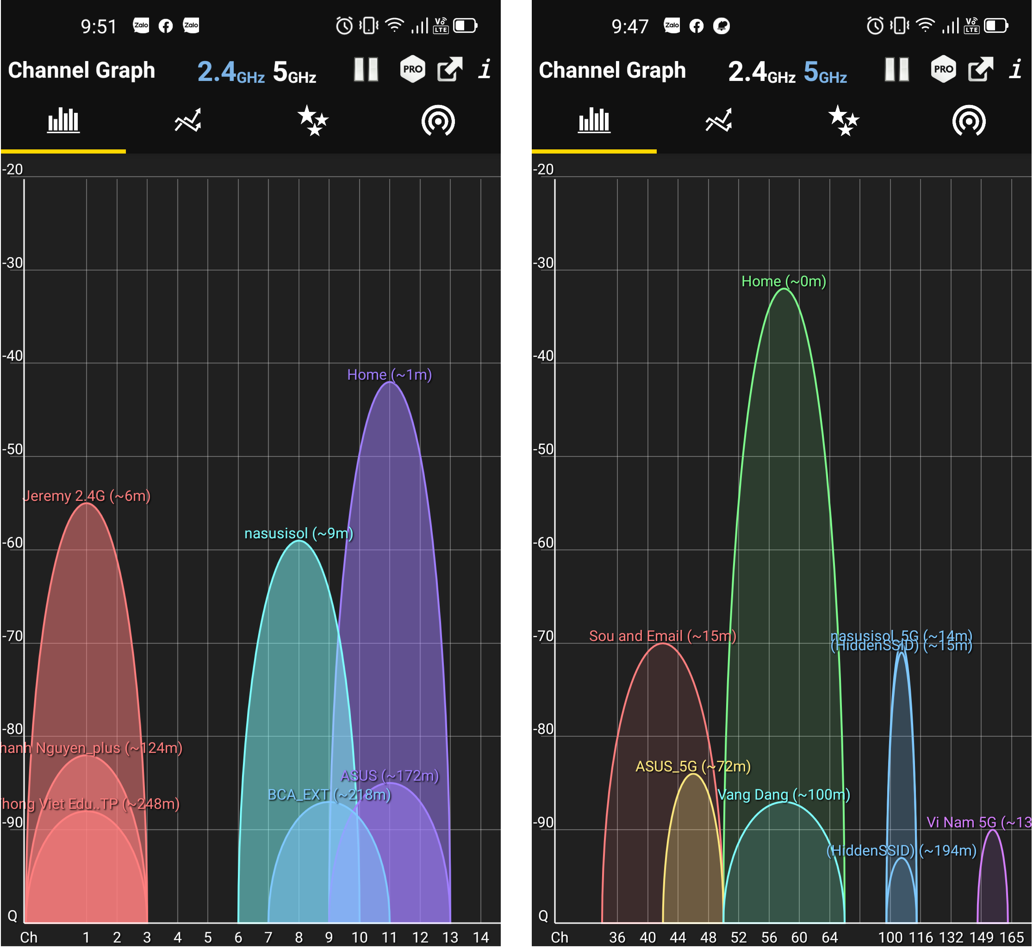Select 5GHz band on right screen
1033x949 pixels.
[x=825, y=72]
